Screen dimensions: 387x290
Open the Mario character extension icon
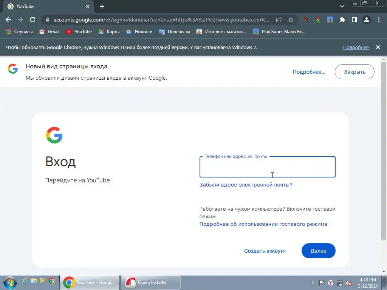pyautogui.click(x=318, y=20)
